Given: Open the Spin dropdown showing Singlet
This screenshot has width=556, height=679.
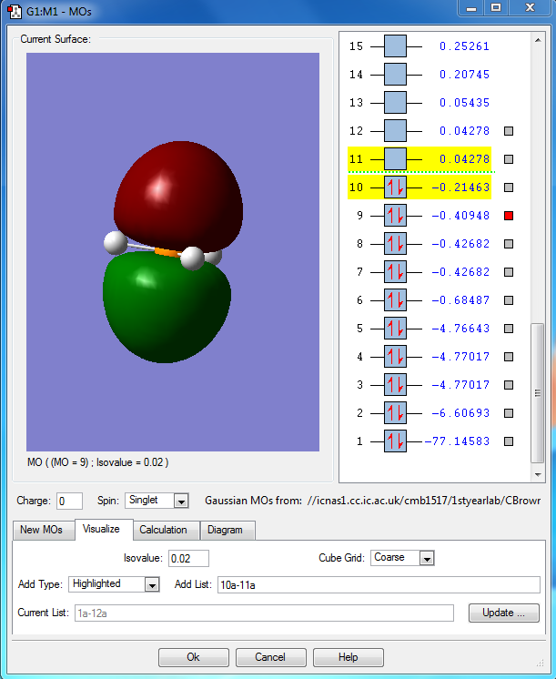Looking at the screenshot, I should [180, 501].
